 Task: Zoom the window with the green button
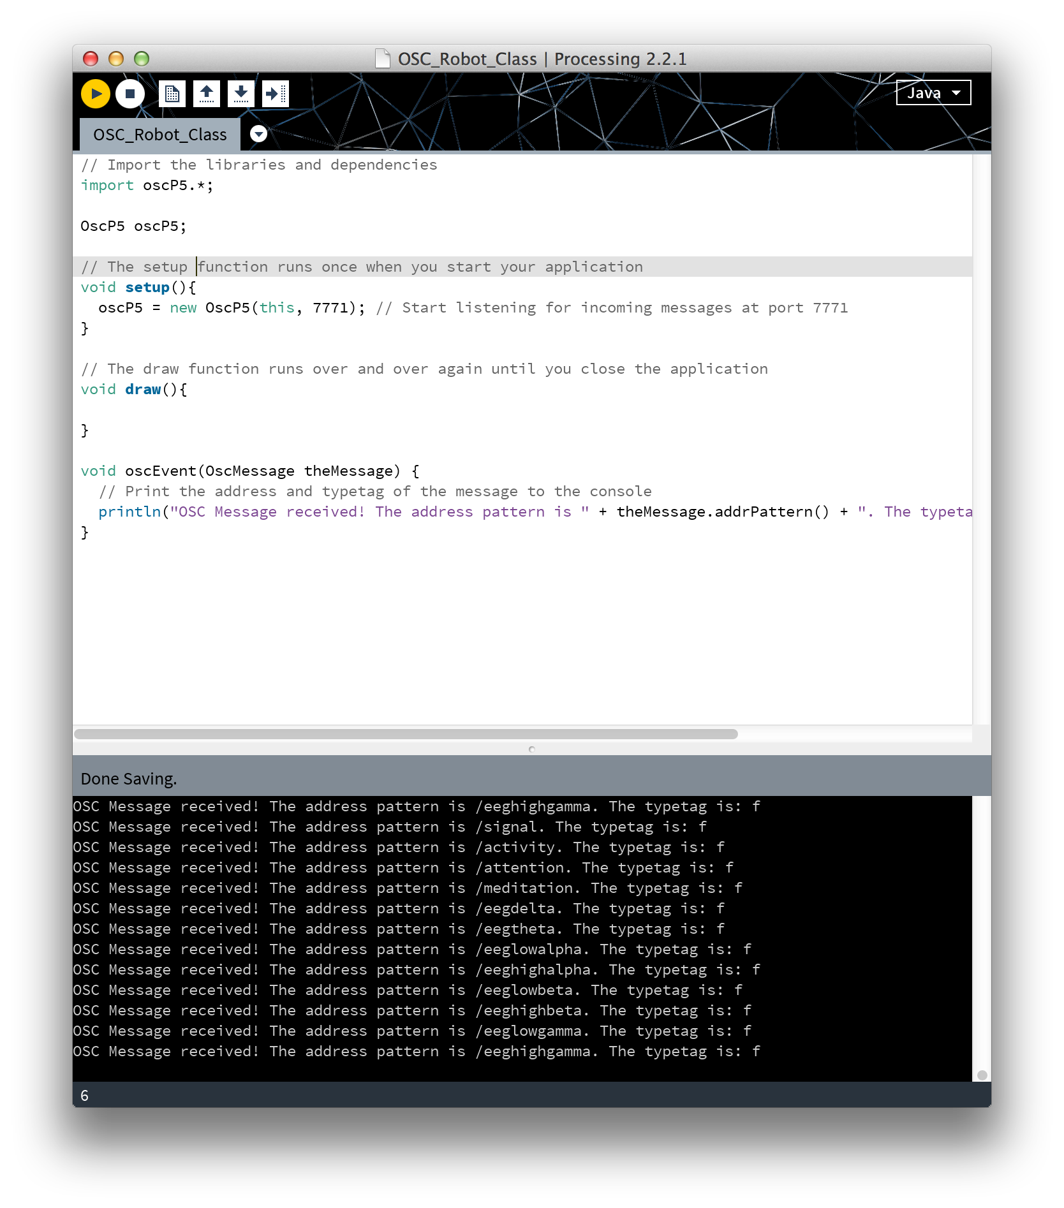pos(142,59)
